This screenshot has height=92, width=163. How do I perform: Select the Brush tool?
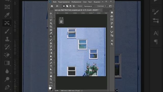(x=51, y=40)
